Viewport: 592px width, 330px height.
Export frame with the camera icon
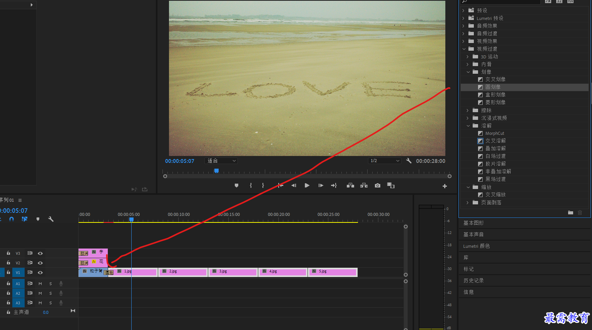coord(378,186)
